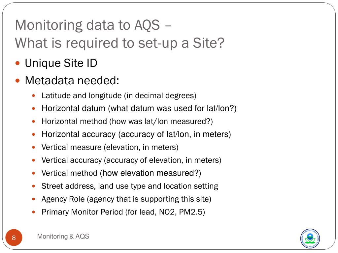Click the Monitoring & AQS footer text
Viewport: 338px width, 253px height.
click(63, 236)
